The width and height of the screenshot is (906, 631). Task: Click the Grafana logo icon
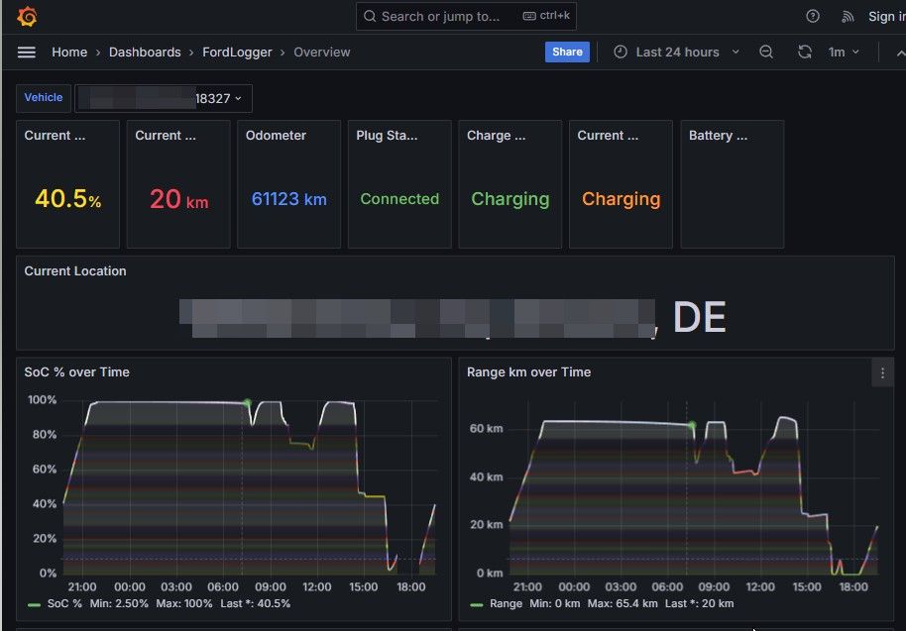[27, 17]
